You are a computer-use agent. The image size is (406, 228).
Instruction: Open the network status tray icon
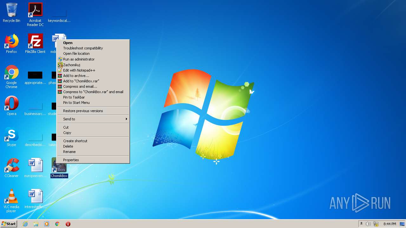pos(376,224)
